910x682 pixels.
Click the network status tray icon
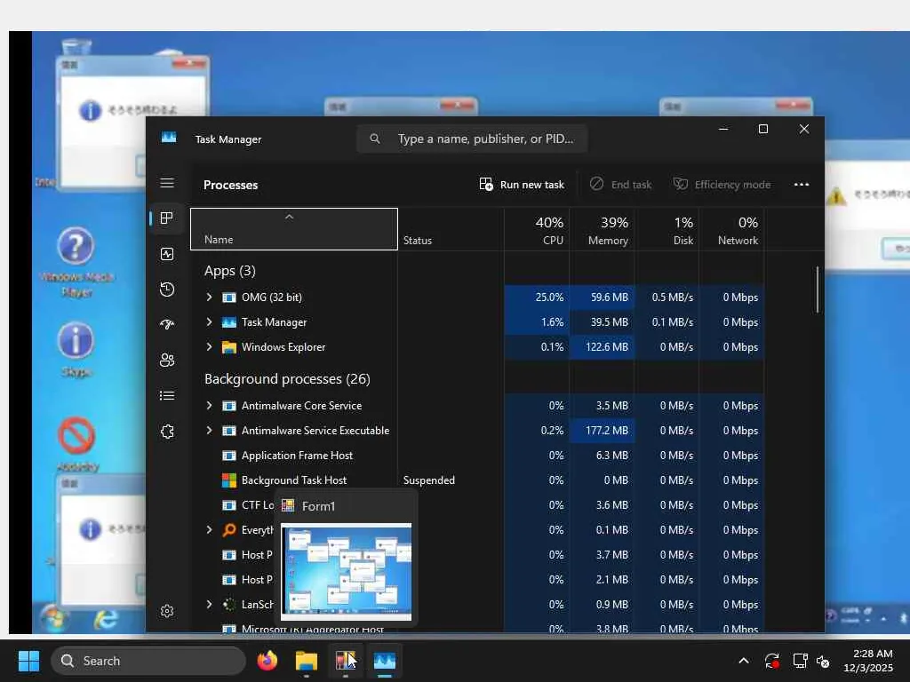800,661
